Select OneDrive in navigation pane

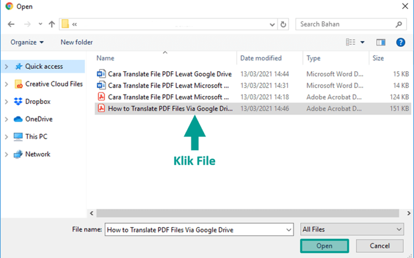(x=39, y=119)
